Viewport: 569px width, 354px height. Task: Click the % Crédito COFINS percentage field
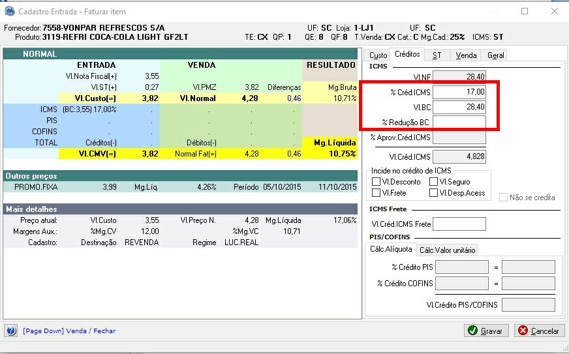click(x=461, y=284)
